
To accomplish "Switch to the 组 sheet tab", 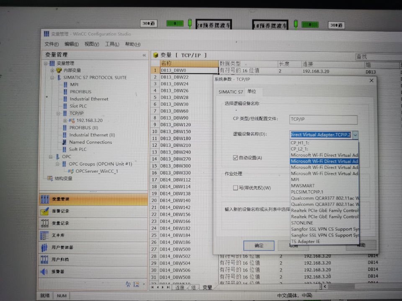I will 193,288.
